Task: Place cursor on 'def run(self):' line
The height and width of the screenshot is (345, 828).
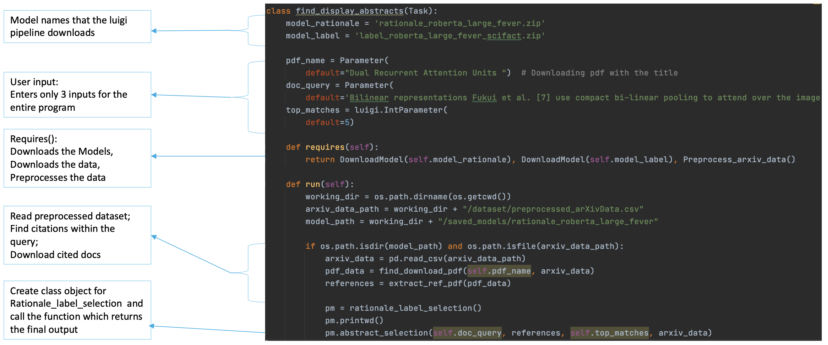Action: [x=319, y=184]
